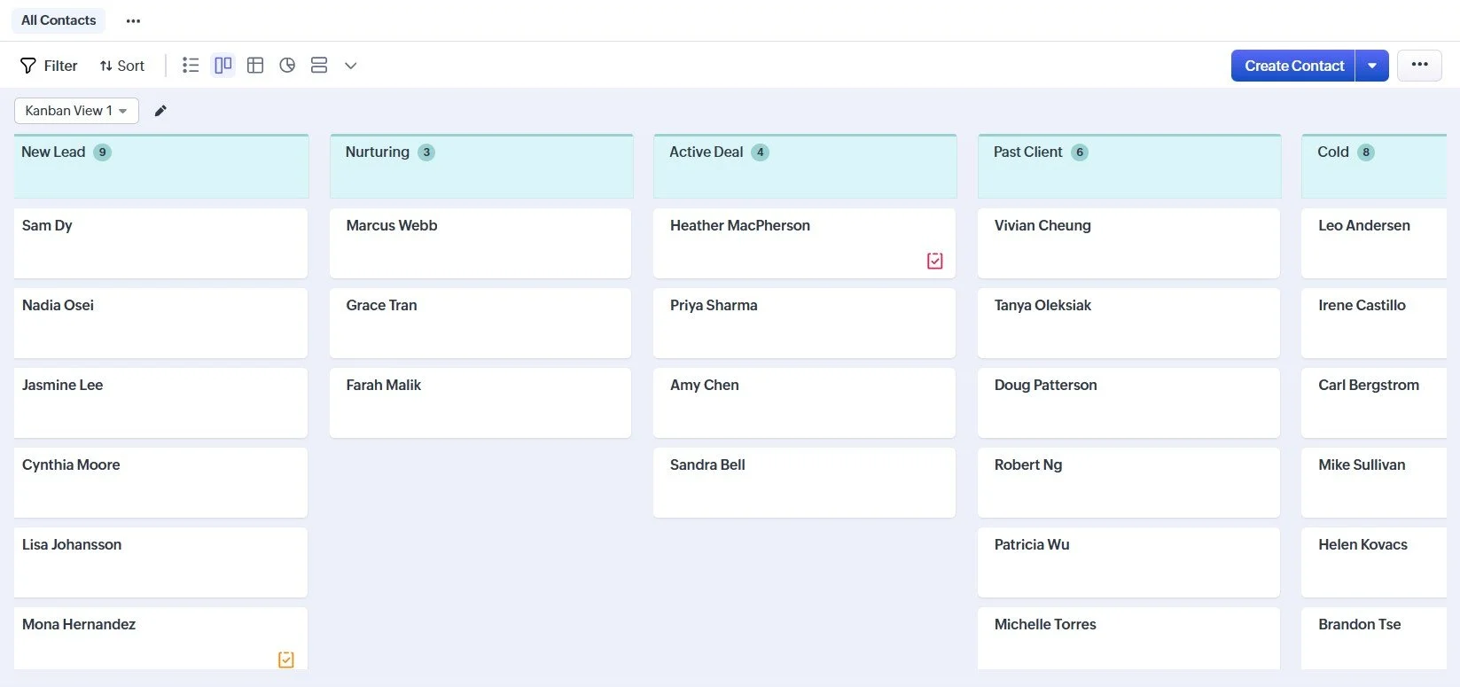
Task: Open the Vivian Cheung contact card
Action: (x=1128, y=244)
